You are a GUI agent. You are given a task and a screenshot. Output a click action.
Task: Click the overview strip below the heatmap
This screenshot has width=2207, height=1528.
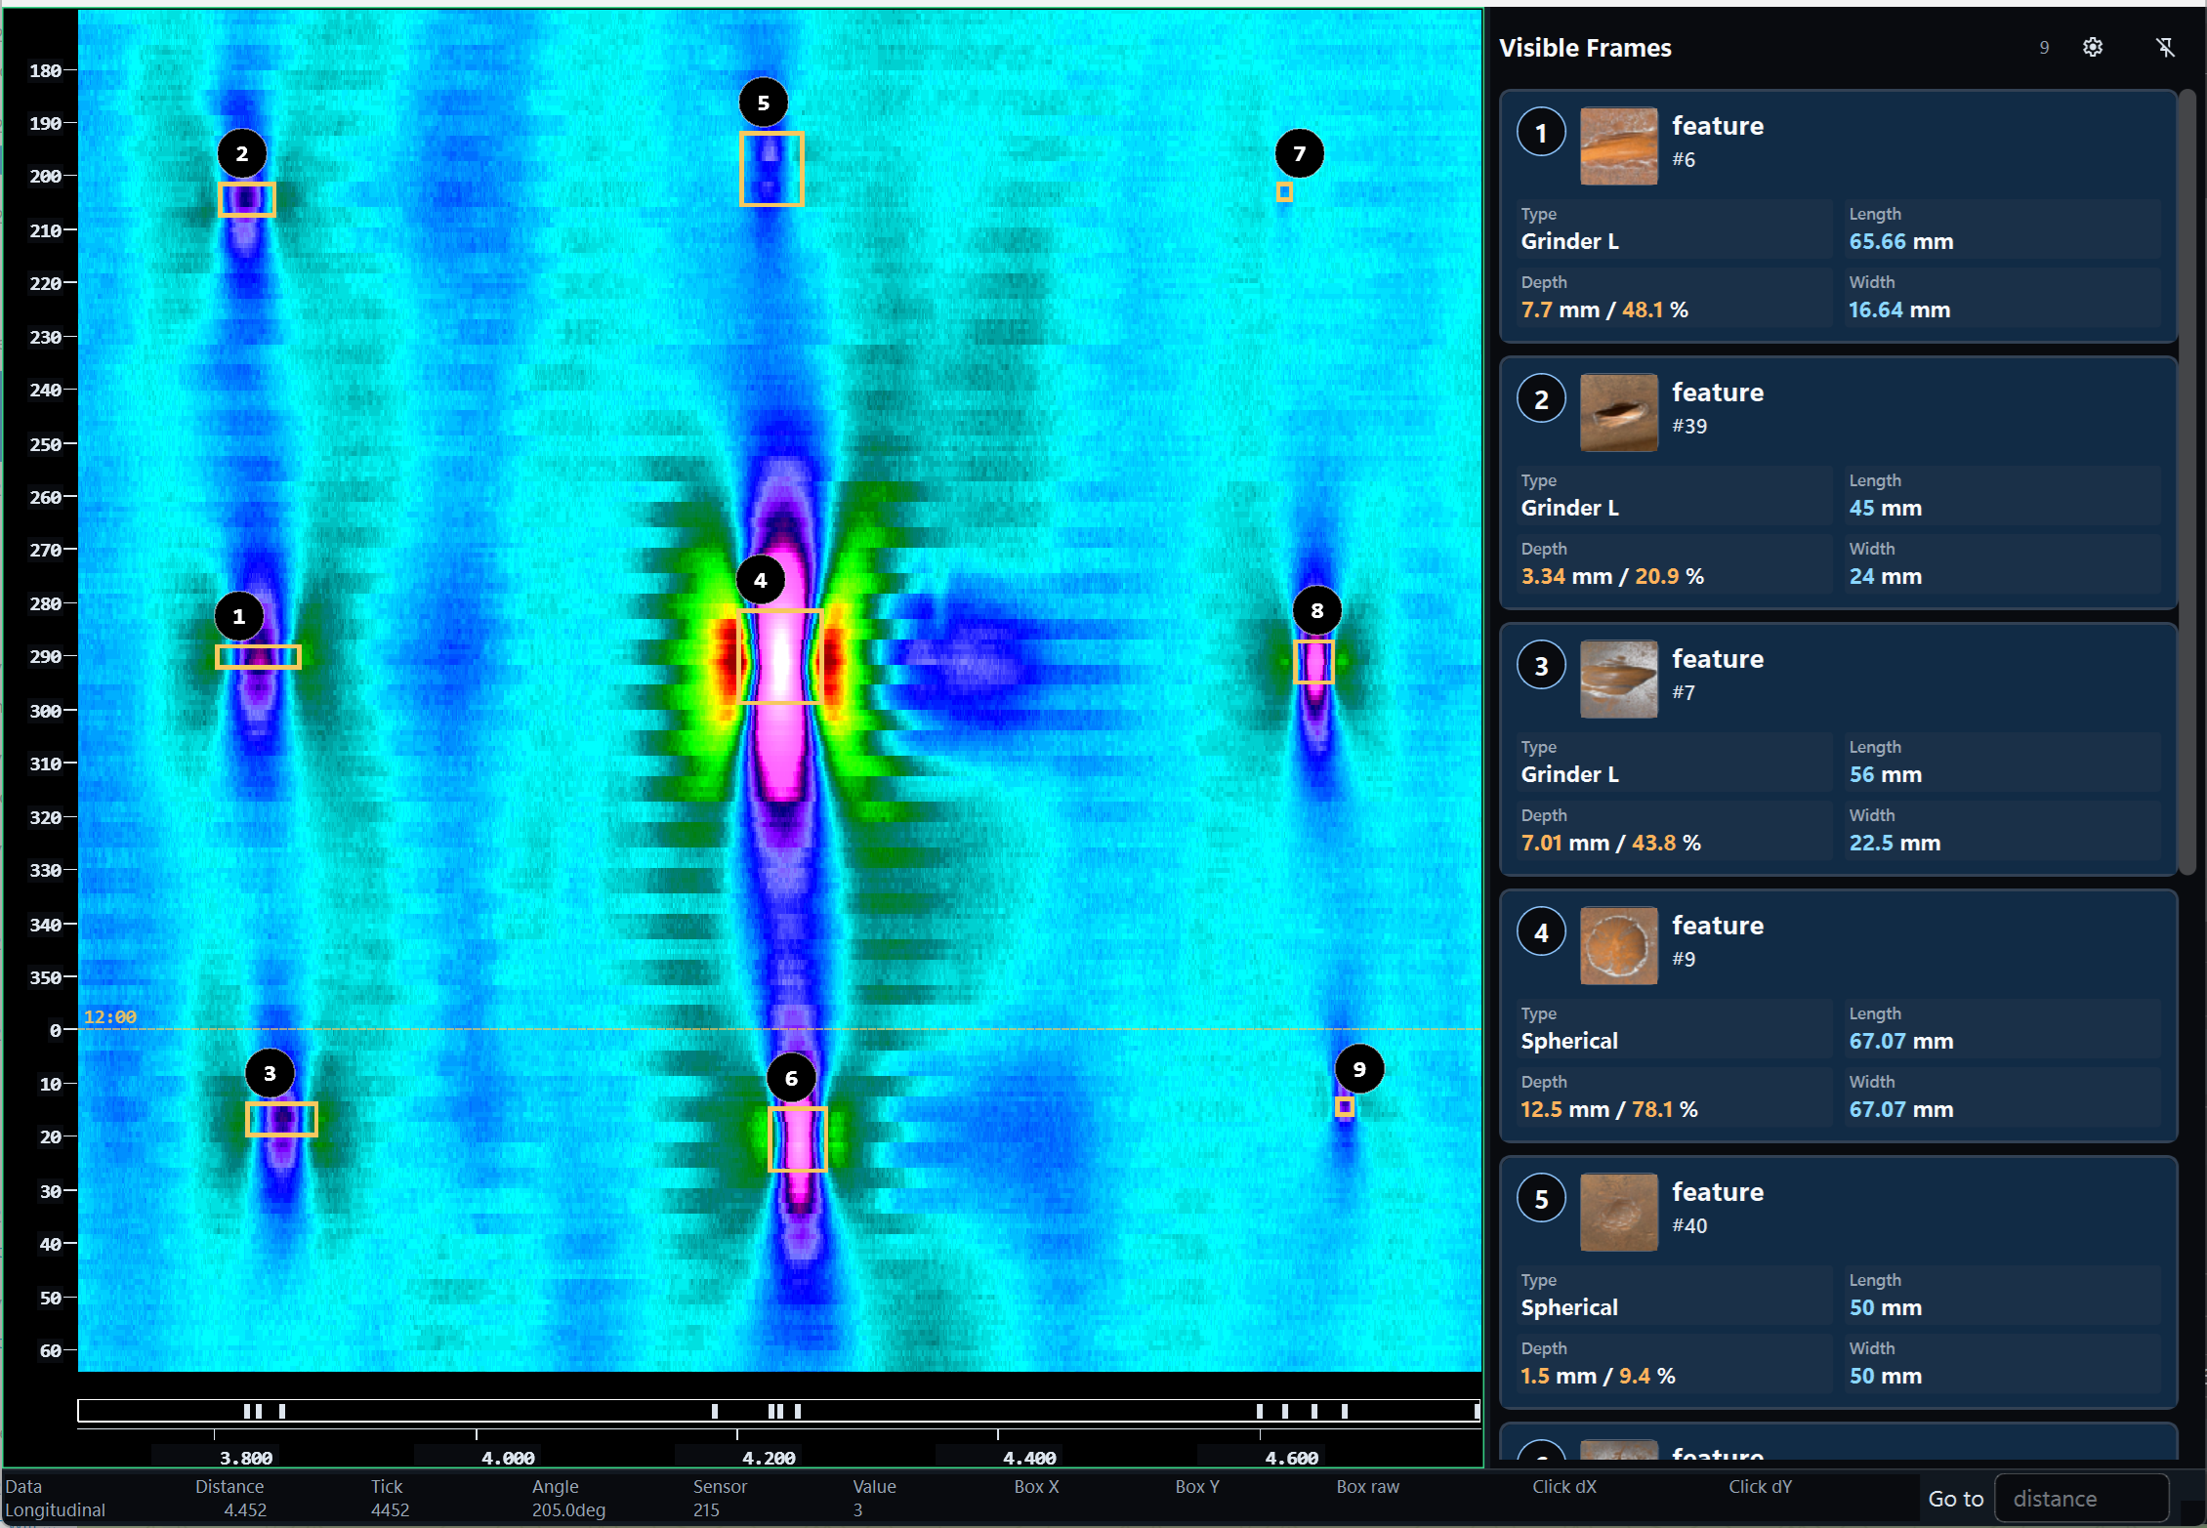tap(779, 1410)
